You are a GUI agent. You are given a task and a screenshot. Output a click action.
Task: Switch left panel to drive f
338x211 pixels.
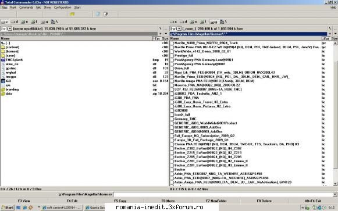[x=34, y=22]
